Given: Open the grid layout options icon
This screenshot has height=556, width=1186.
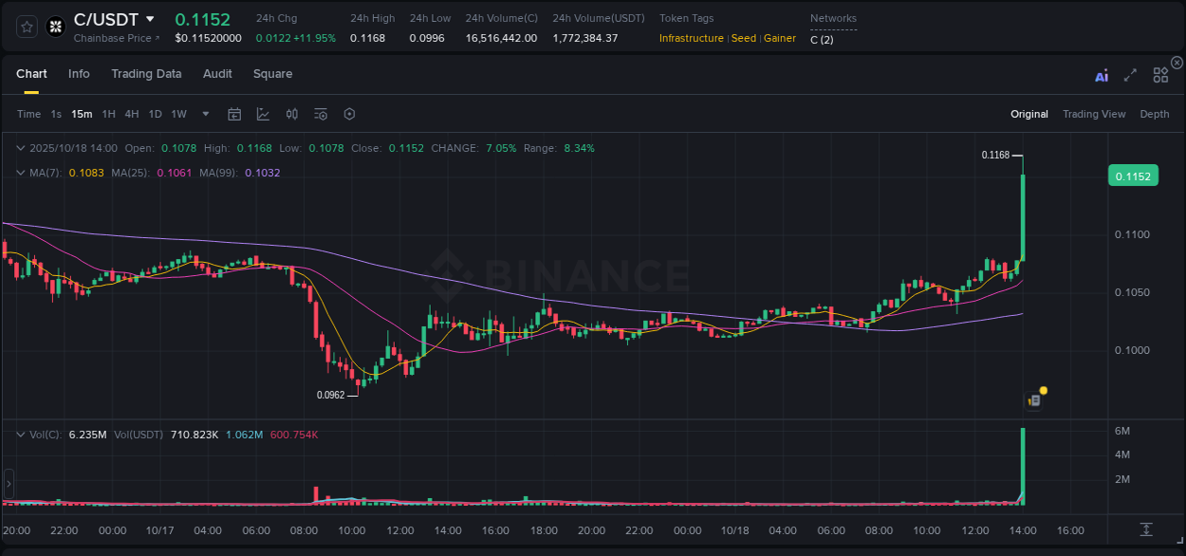Looking at the screenshot, I should click(1159, 74).
